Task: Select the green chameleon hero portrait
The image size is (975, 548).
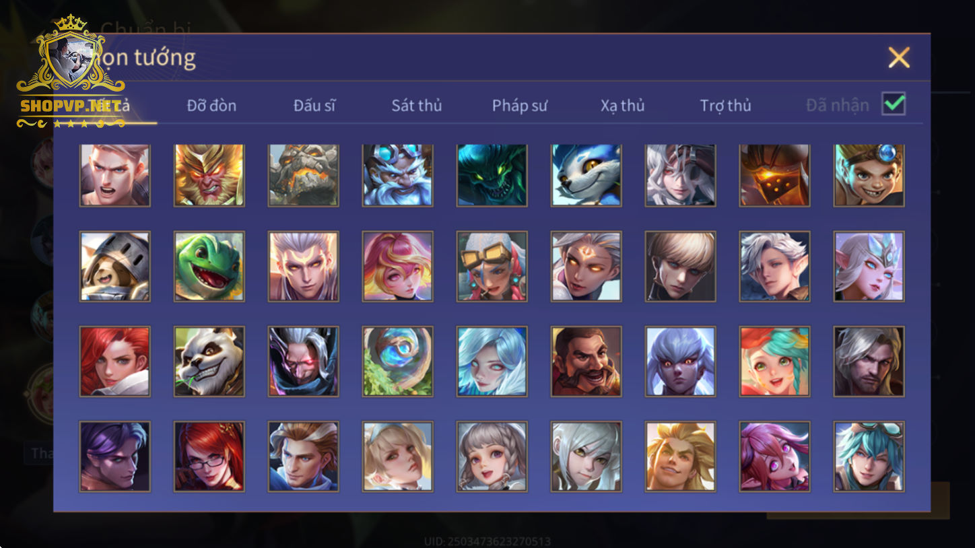Action: point(209,267)
